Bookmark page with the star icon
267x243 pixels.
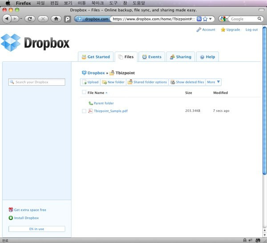coord(205,19)
